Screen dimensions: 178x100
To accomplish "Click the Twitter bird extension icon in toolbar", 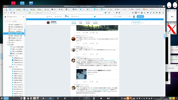I will click(151, 13).
